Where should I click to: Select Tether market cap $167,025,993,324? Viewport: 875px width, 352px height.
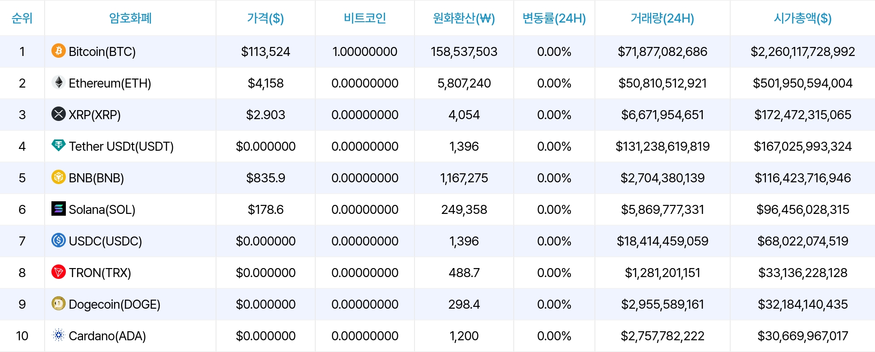[x=803, y=146]
